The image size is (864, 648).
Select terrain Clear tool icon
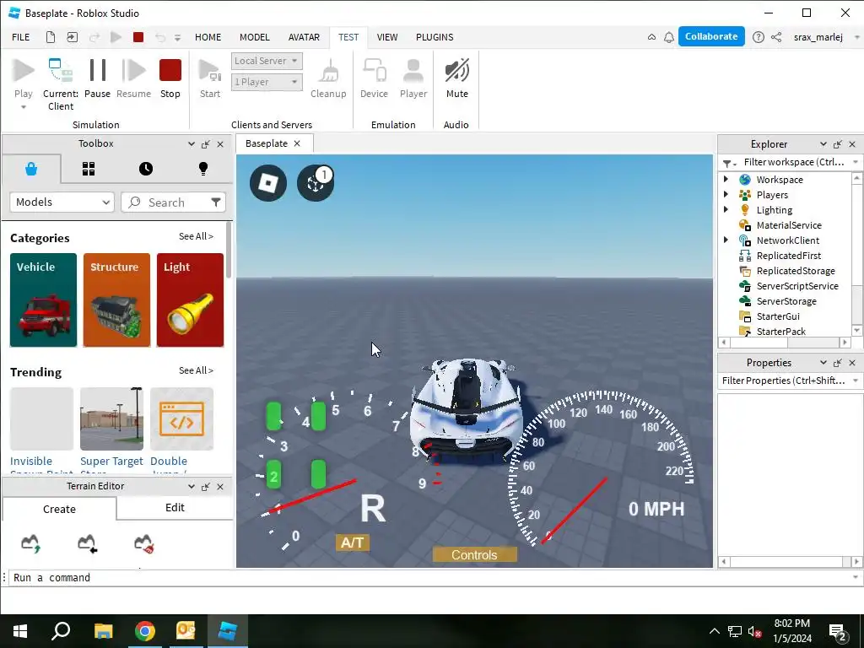tap(143, 543)
